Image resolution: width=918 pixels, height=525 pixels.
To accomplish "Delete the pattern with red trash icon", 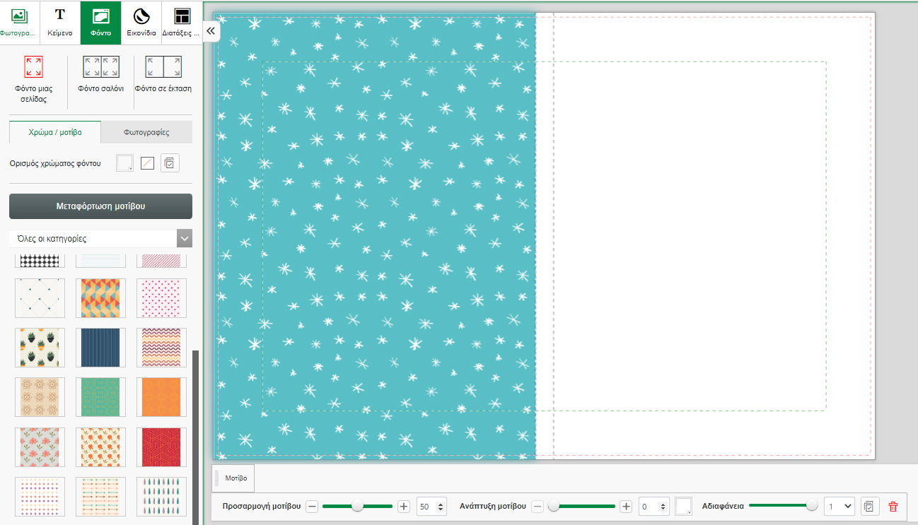I will (893, 507).
